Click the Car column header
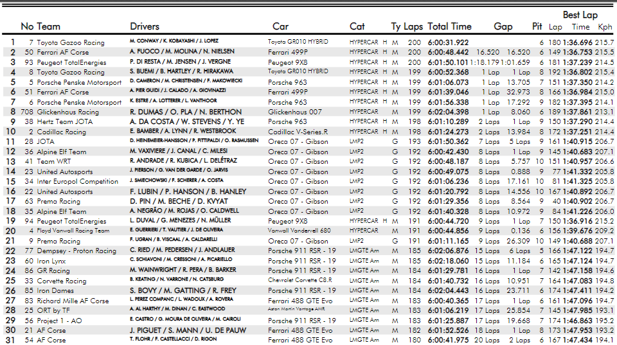This screenshot has width=617, height=345. coord(281,26)
